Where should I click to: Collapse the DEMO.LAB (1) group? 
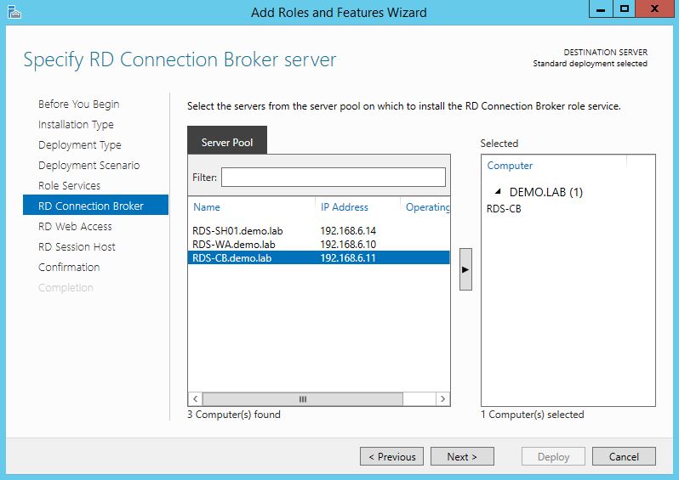click(498, 193)
